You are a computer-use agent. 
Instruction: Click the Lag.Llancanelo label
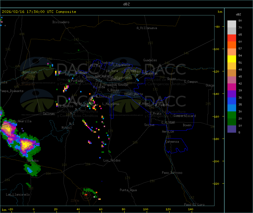(18, 195)
